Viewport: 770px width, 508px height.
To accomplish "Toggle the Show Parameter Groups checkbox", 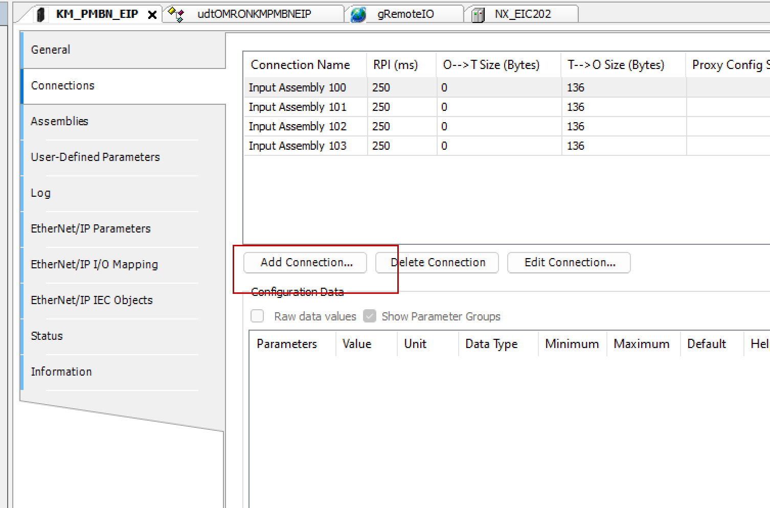I will (370, 316).
